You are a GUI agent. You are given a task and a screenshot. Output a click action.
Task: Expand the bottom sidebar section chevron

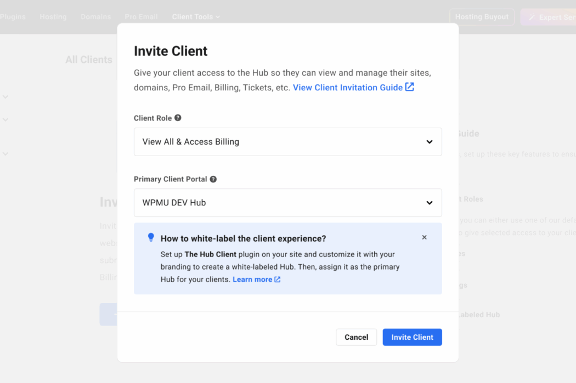[5, 153]
